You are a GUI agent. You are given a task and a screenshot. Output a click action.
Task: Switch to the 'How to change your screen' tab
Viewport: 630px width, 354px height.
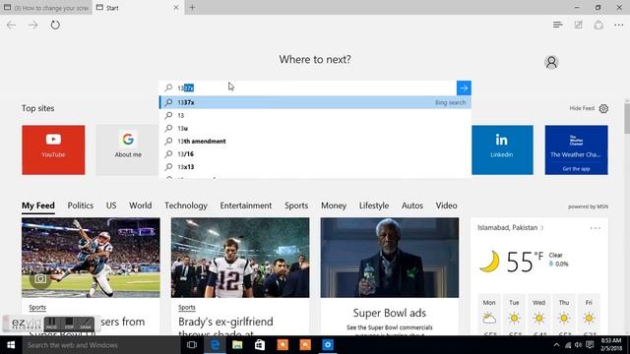(x=46, y=8)
